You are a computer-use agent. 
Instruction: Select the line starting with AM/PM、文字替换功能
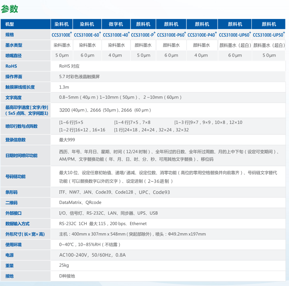(136, 159)
